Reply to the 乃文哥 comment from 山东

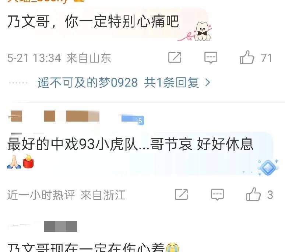pyautogui.click(x=211, y=57)
